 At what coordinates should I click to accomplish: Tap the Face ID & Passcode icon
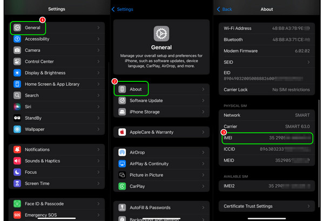17,204
